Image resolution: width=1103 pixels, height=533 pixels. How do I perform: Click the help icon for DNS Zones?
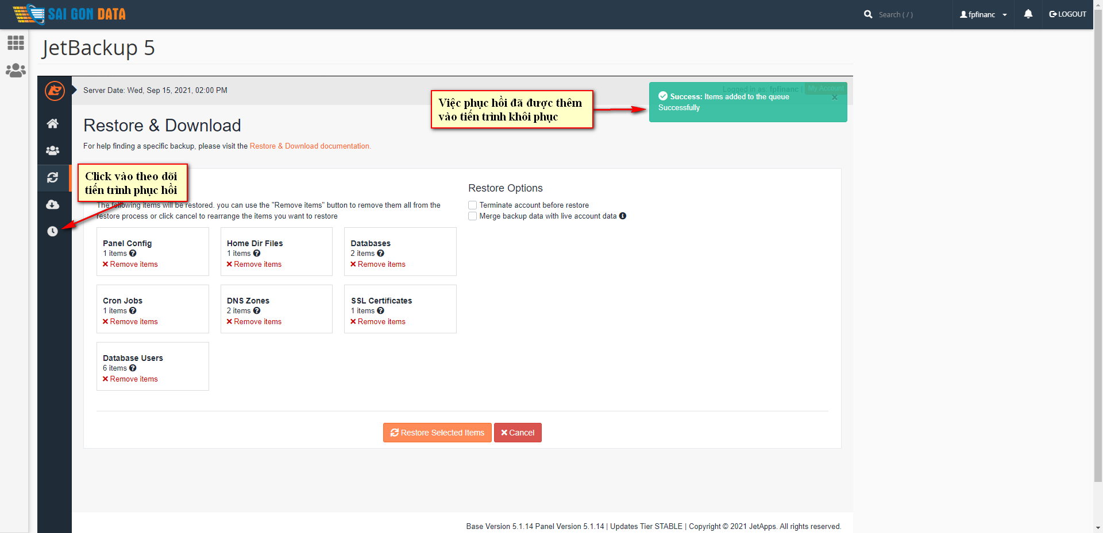pos(257,310)
